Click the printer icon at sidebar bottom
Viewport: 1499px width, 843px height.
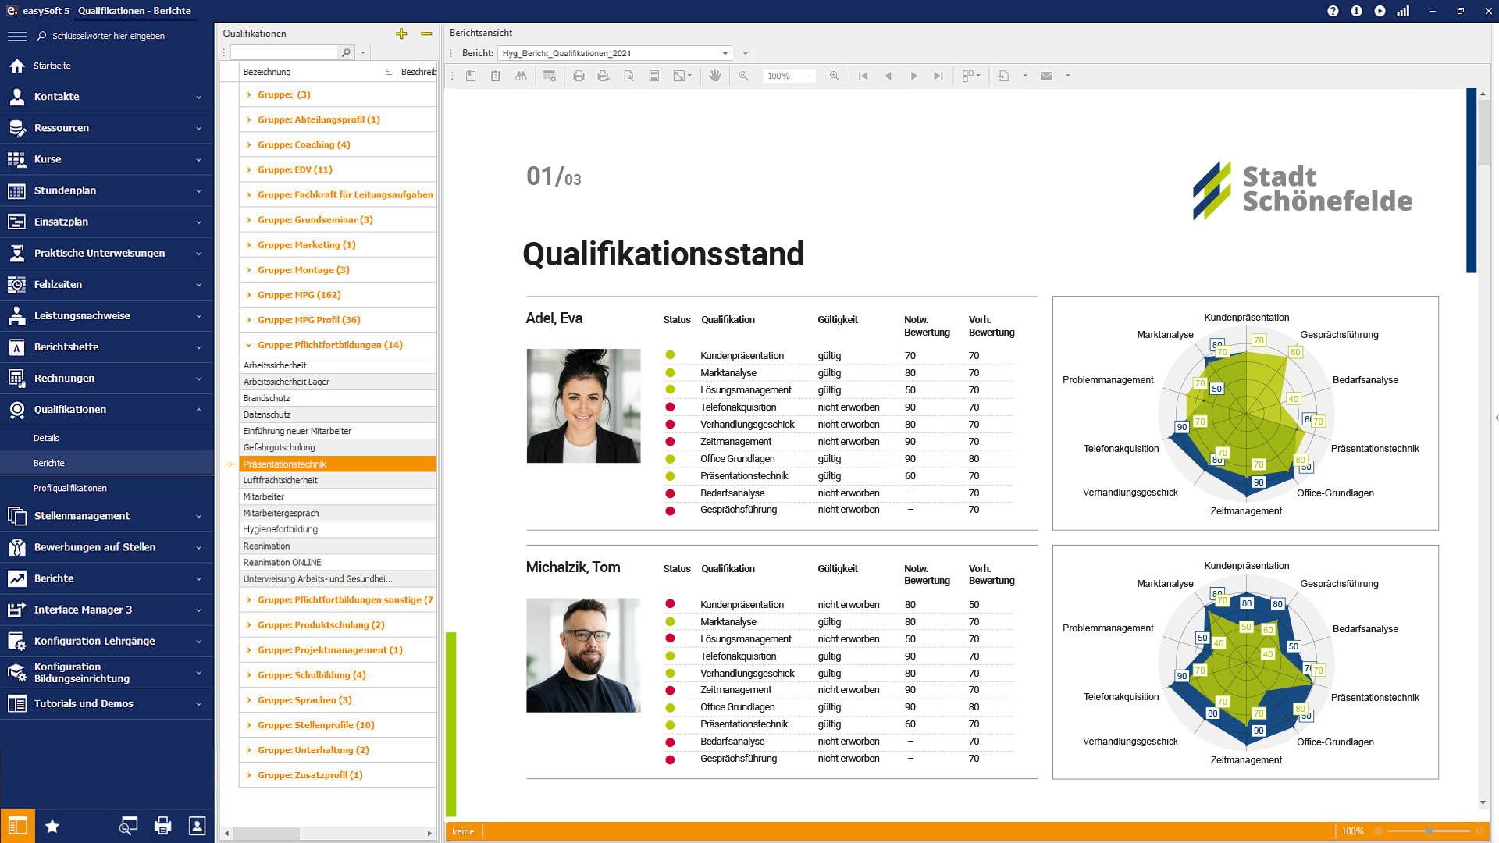(x=162, y=826)
